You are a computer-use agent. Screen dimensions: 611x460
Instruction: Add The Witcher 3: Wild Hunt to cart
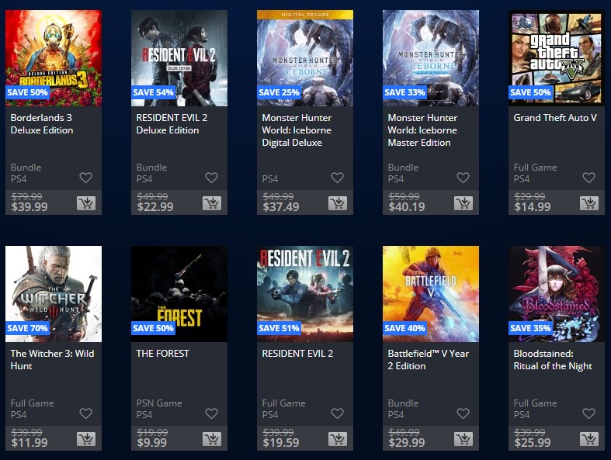86,439
